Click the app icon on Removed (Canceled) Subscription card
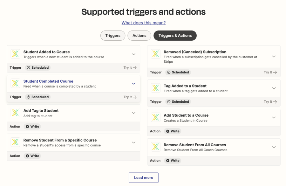Screen dimensions: 286x186 tap(156, 54)
